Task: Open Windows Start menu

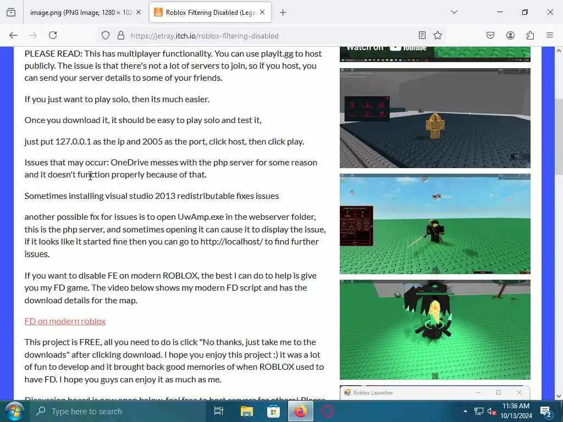Action: coord(14,411)
